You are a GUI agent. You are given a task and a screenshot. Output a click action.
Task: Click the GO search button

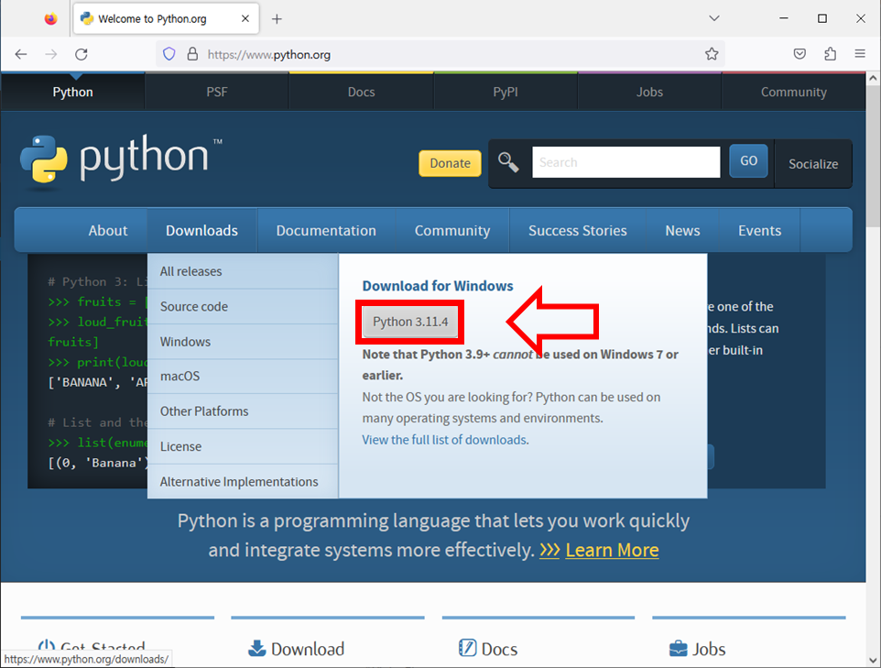[x=748, y=161]
